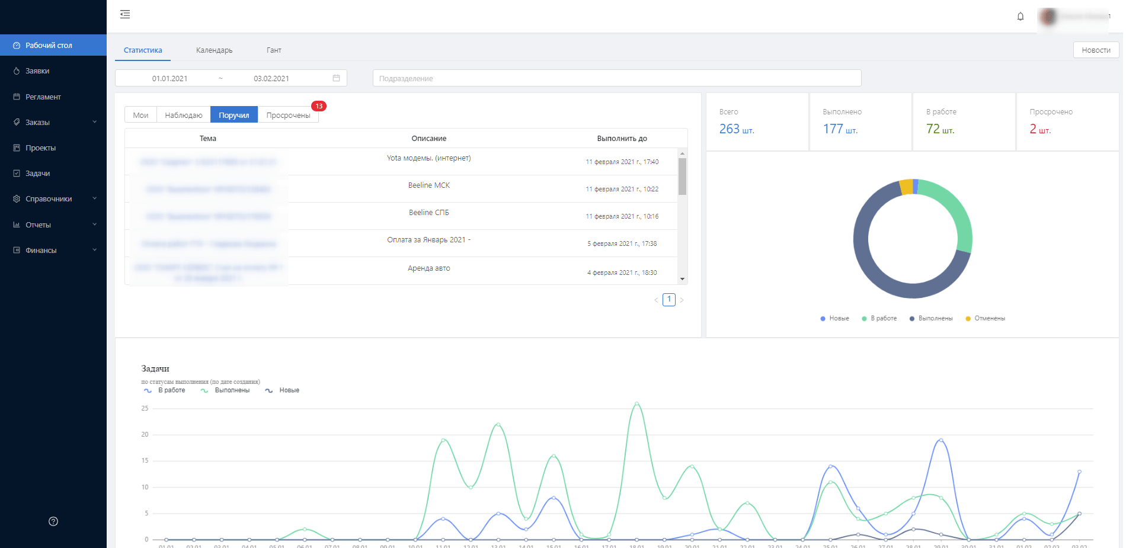The width and height of the screenshot is (1126, 548).
Task: Select the Поручил filter option
Action: tap(234, 115)
